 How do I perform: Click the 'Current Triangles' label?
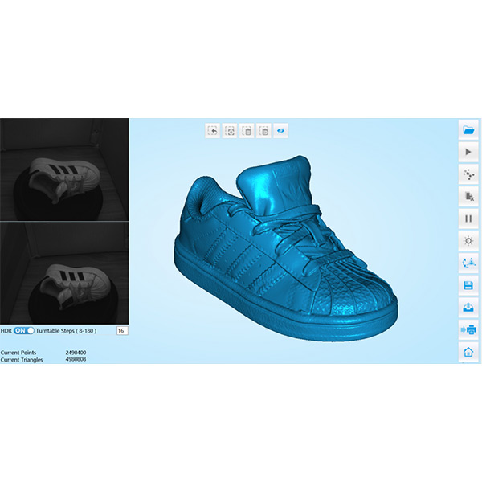pyautogui.click(x=22, y=360)
